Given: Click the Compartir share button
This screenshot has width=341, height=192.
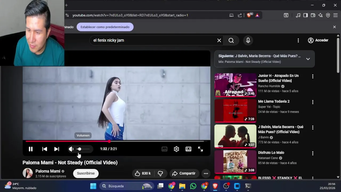Looking at the screenshot, I should point(184,173).
